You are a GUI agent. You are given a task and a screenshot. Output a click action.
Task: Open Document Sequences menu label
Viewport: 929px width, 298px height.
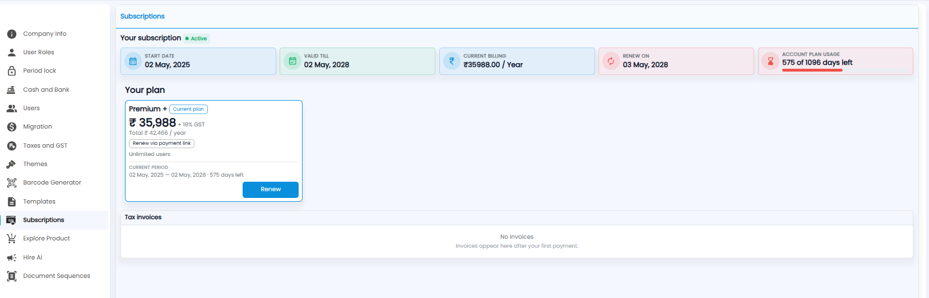point(57,276)
